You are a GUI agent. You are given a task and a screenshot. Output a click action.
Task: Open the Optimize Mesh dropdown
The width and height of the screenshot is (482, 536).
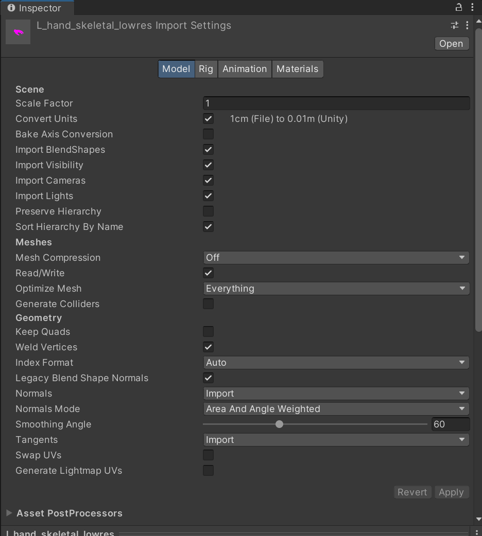click(336, 289)
